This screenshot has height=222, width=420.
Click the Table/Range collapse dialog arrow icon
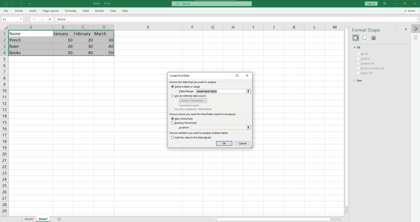pos(248,91)
